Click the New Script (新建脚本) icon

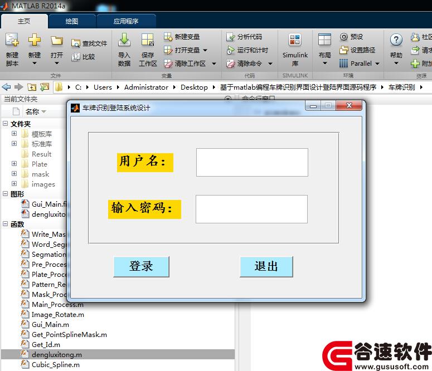click(12, 40)
